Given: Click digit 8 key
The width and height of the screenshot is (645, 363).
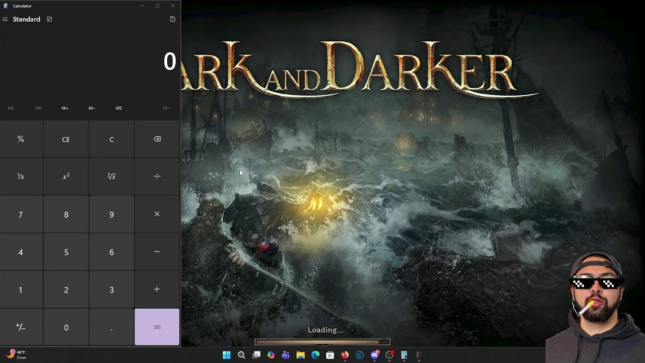Looking at the screenshot, I should 66,214.
